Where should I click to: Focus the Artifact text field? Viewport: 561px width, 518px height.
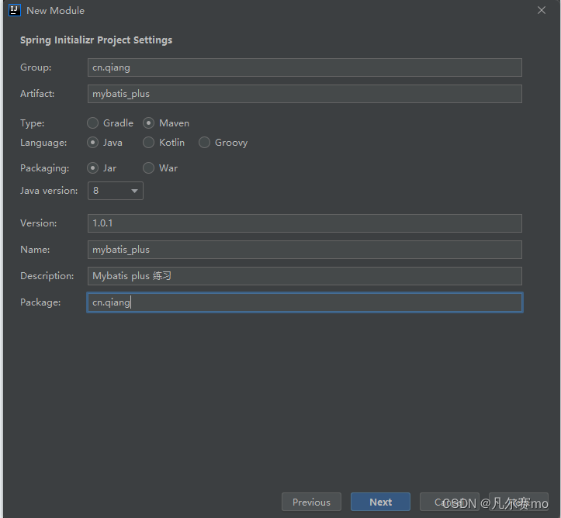(304, 94)
